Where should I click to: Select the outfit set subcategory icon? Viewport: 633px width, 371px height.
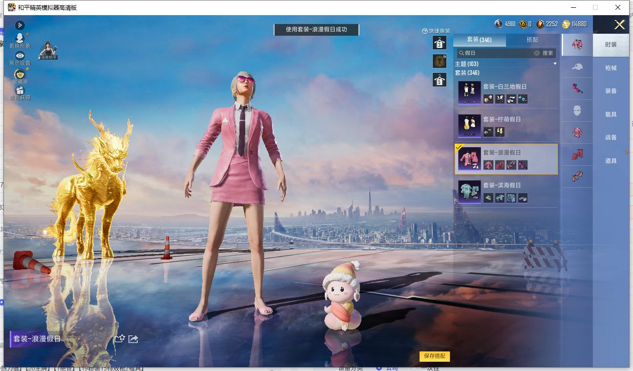point(577,44)
